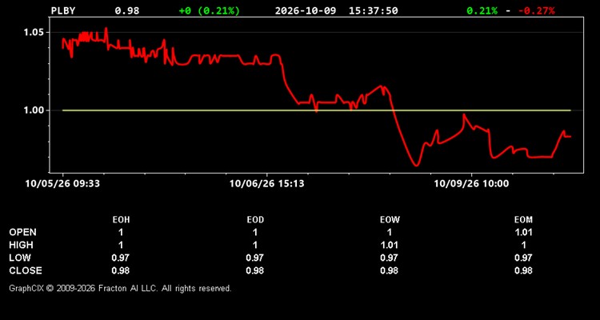Click the EOH CLOSE value 0.98
The width and height of the screenshot is (600, 320).
click(121, 270)
